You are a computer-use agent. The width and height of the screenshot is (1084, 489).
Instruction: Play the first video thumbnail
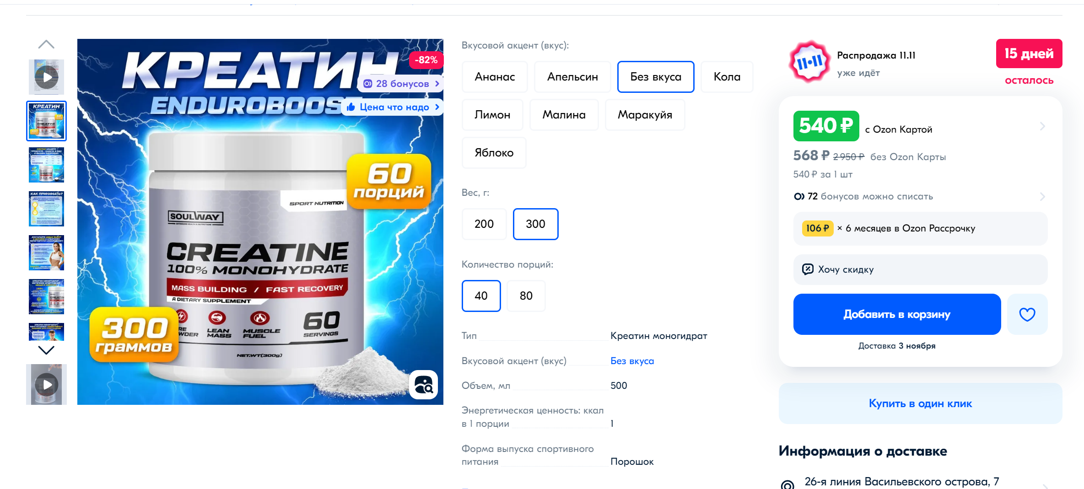coord(46,77)
